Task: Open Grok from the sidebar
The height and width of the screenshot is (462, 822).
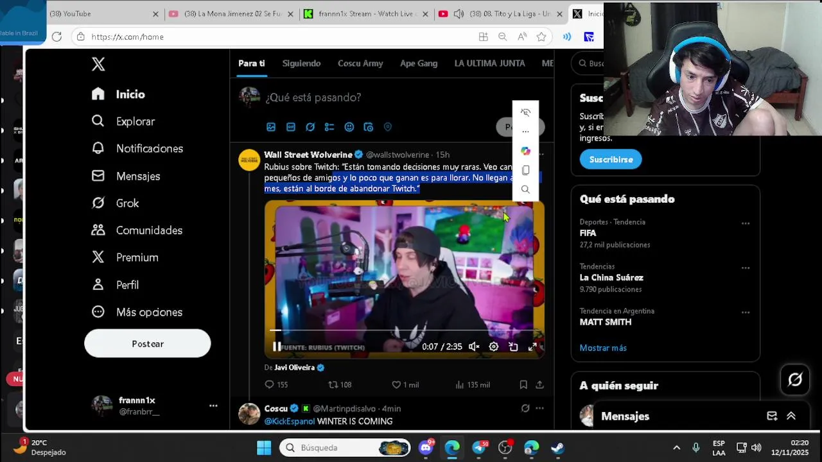Action: (x=115, y=203)
